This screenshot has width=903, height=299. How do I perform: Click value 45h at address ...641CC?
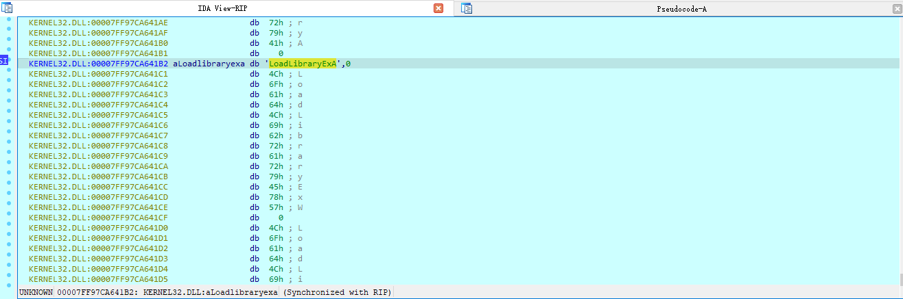pos(276,187)
